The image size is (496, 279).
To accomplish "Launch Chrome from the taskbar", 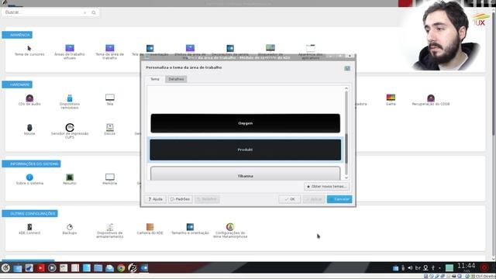I will (x=121, y=268).
